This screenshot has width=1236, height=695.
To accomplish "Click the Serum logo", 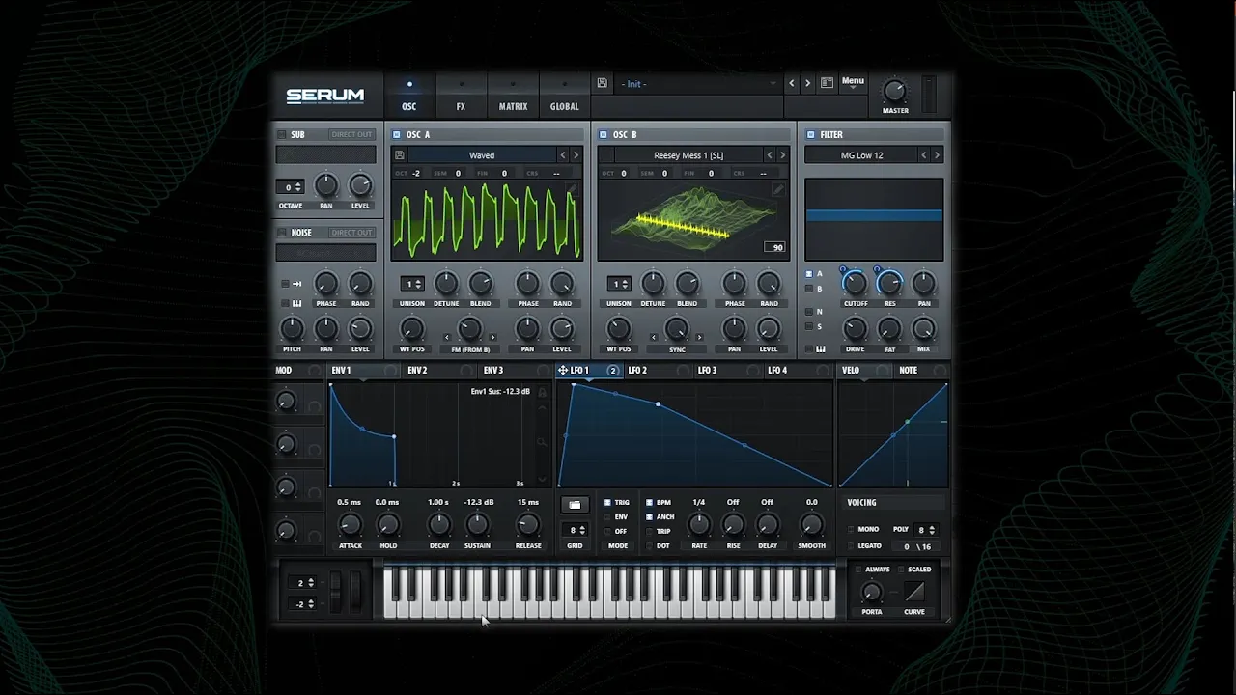I will [x=324, y=96].
